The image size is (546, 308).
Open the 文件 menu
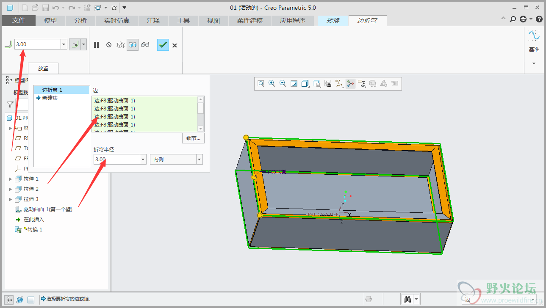[19, 20]
